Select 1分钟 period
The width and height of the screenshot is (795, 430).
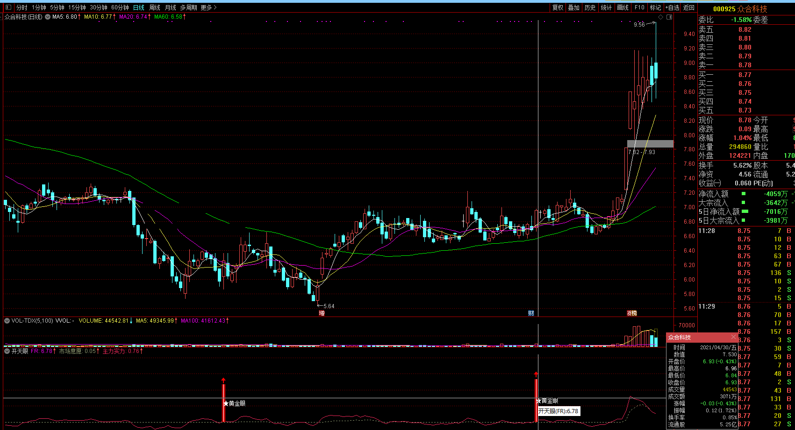coord(39,7)
